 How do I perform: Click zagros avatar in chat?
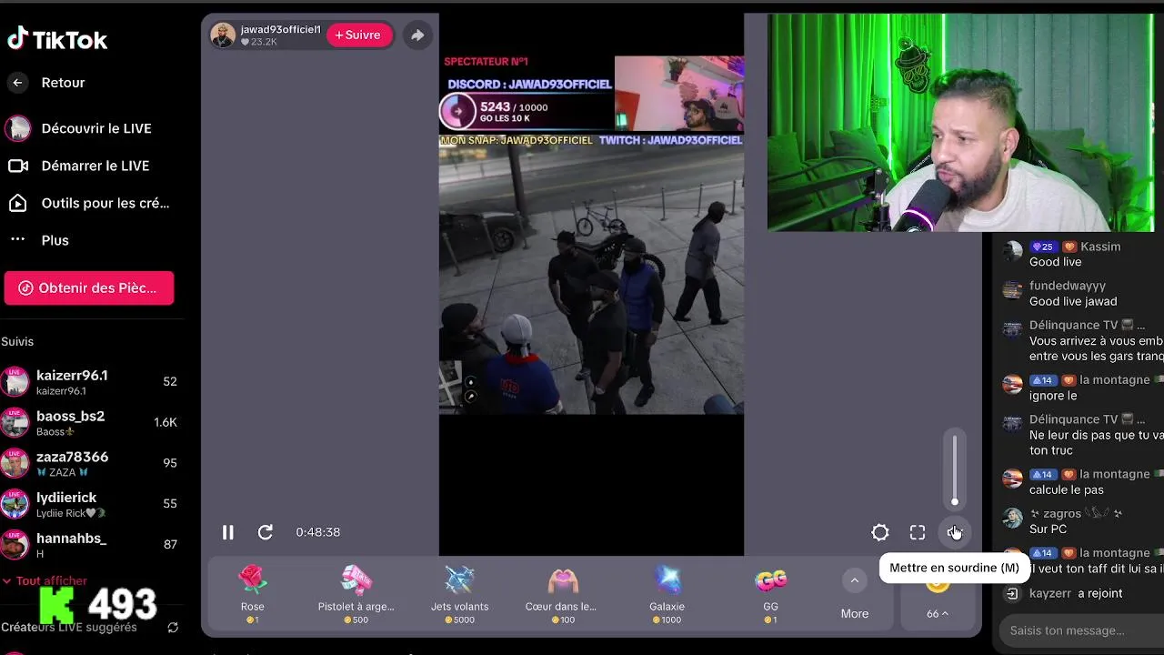tap(1012, 518)
